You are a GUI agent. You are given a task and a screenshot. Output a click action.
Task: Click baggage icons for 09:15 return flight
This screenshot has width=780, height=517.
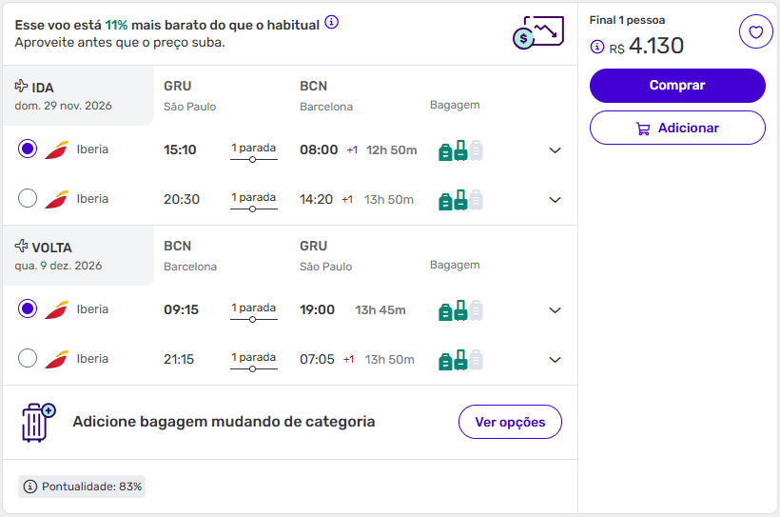click(x=460, y=310)
